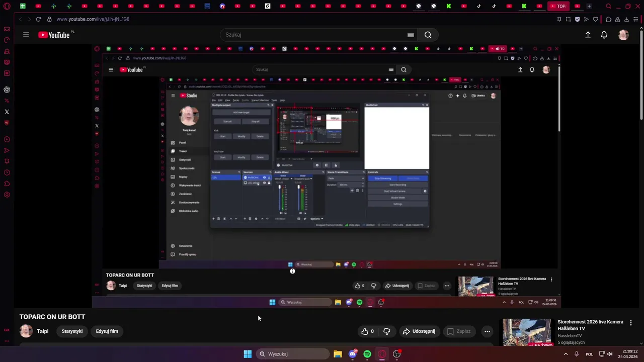Image resolution: width=644 pixels, height=362 pixels.
Task: Open options menu for Storchennest video
Action: click(x=631, y=323)
